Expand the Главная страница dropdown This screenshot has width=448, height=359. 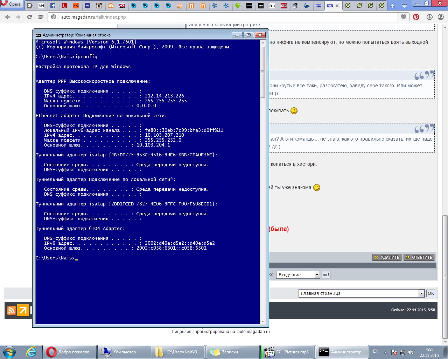pos(421,293)
